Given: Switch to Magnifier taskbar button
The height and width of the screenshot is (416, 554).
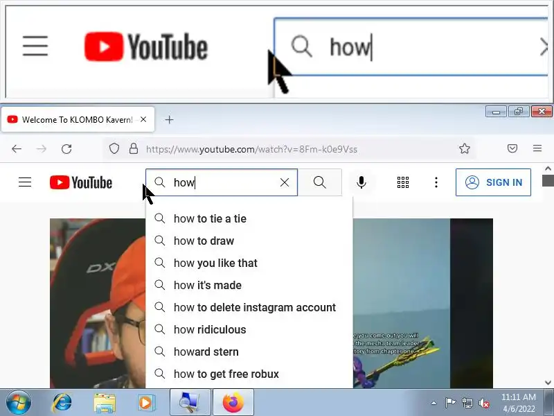Looking at the screenshot, I should [190, 403].
